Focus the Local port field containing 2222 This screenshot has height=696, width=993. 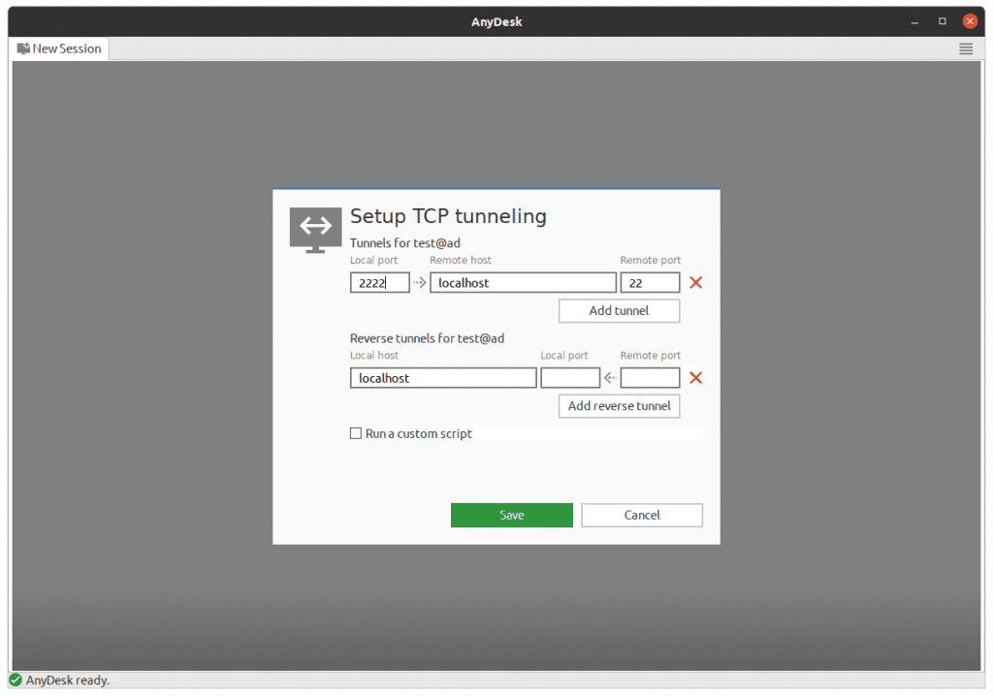tap(380, 282)
